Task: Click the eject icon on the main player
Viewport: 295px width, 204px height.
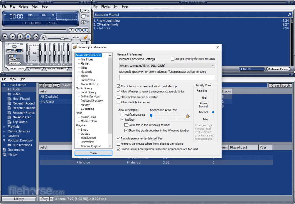Action: (x=72, y=30)
